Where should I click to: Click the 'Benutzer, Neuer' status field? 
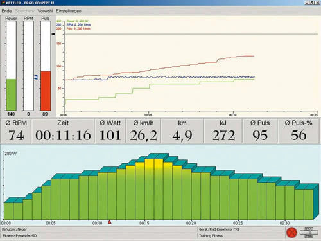(99, 229)
